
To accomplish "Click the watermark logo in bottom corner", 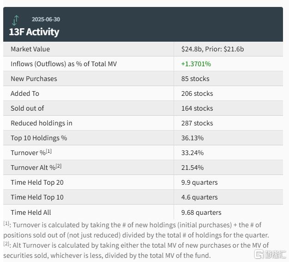I will click(270, 254).
